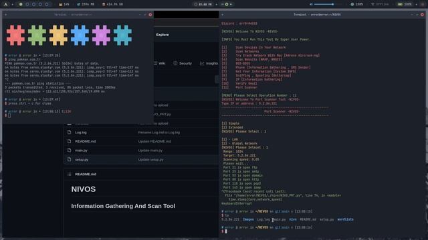Viewport: 428px width, 240px height.
Task: Skip to next media track
Action: [231, 5]
